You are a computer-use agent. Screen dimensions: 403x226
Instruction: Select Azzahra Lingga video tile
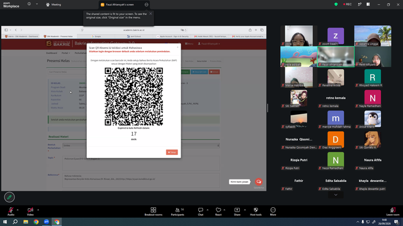pyautogui.click(x=373, y=36)
